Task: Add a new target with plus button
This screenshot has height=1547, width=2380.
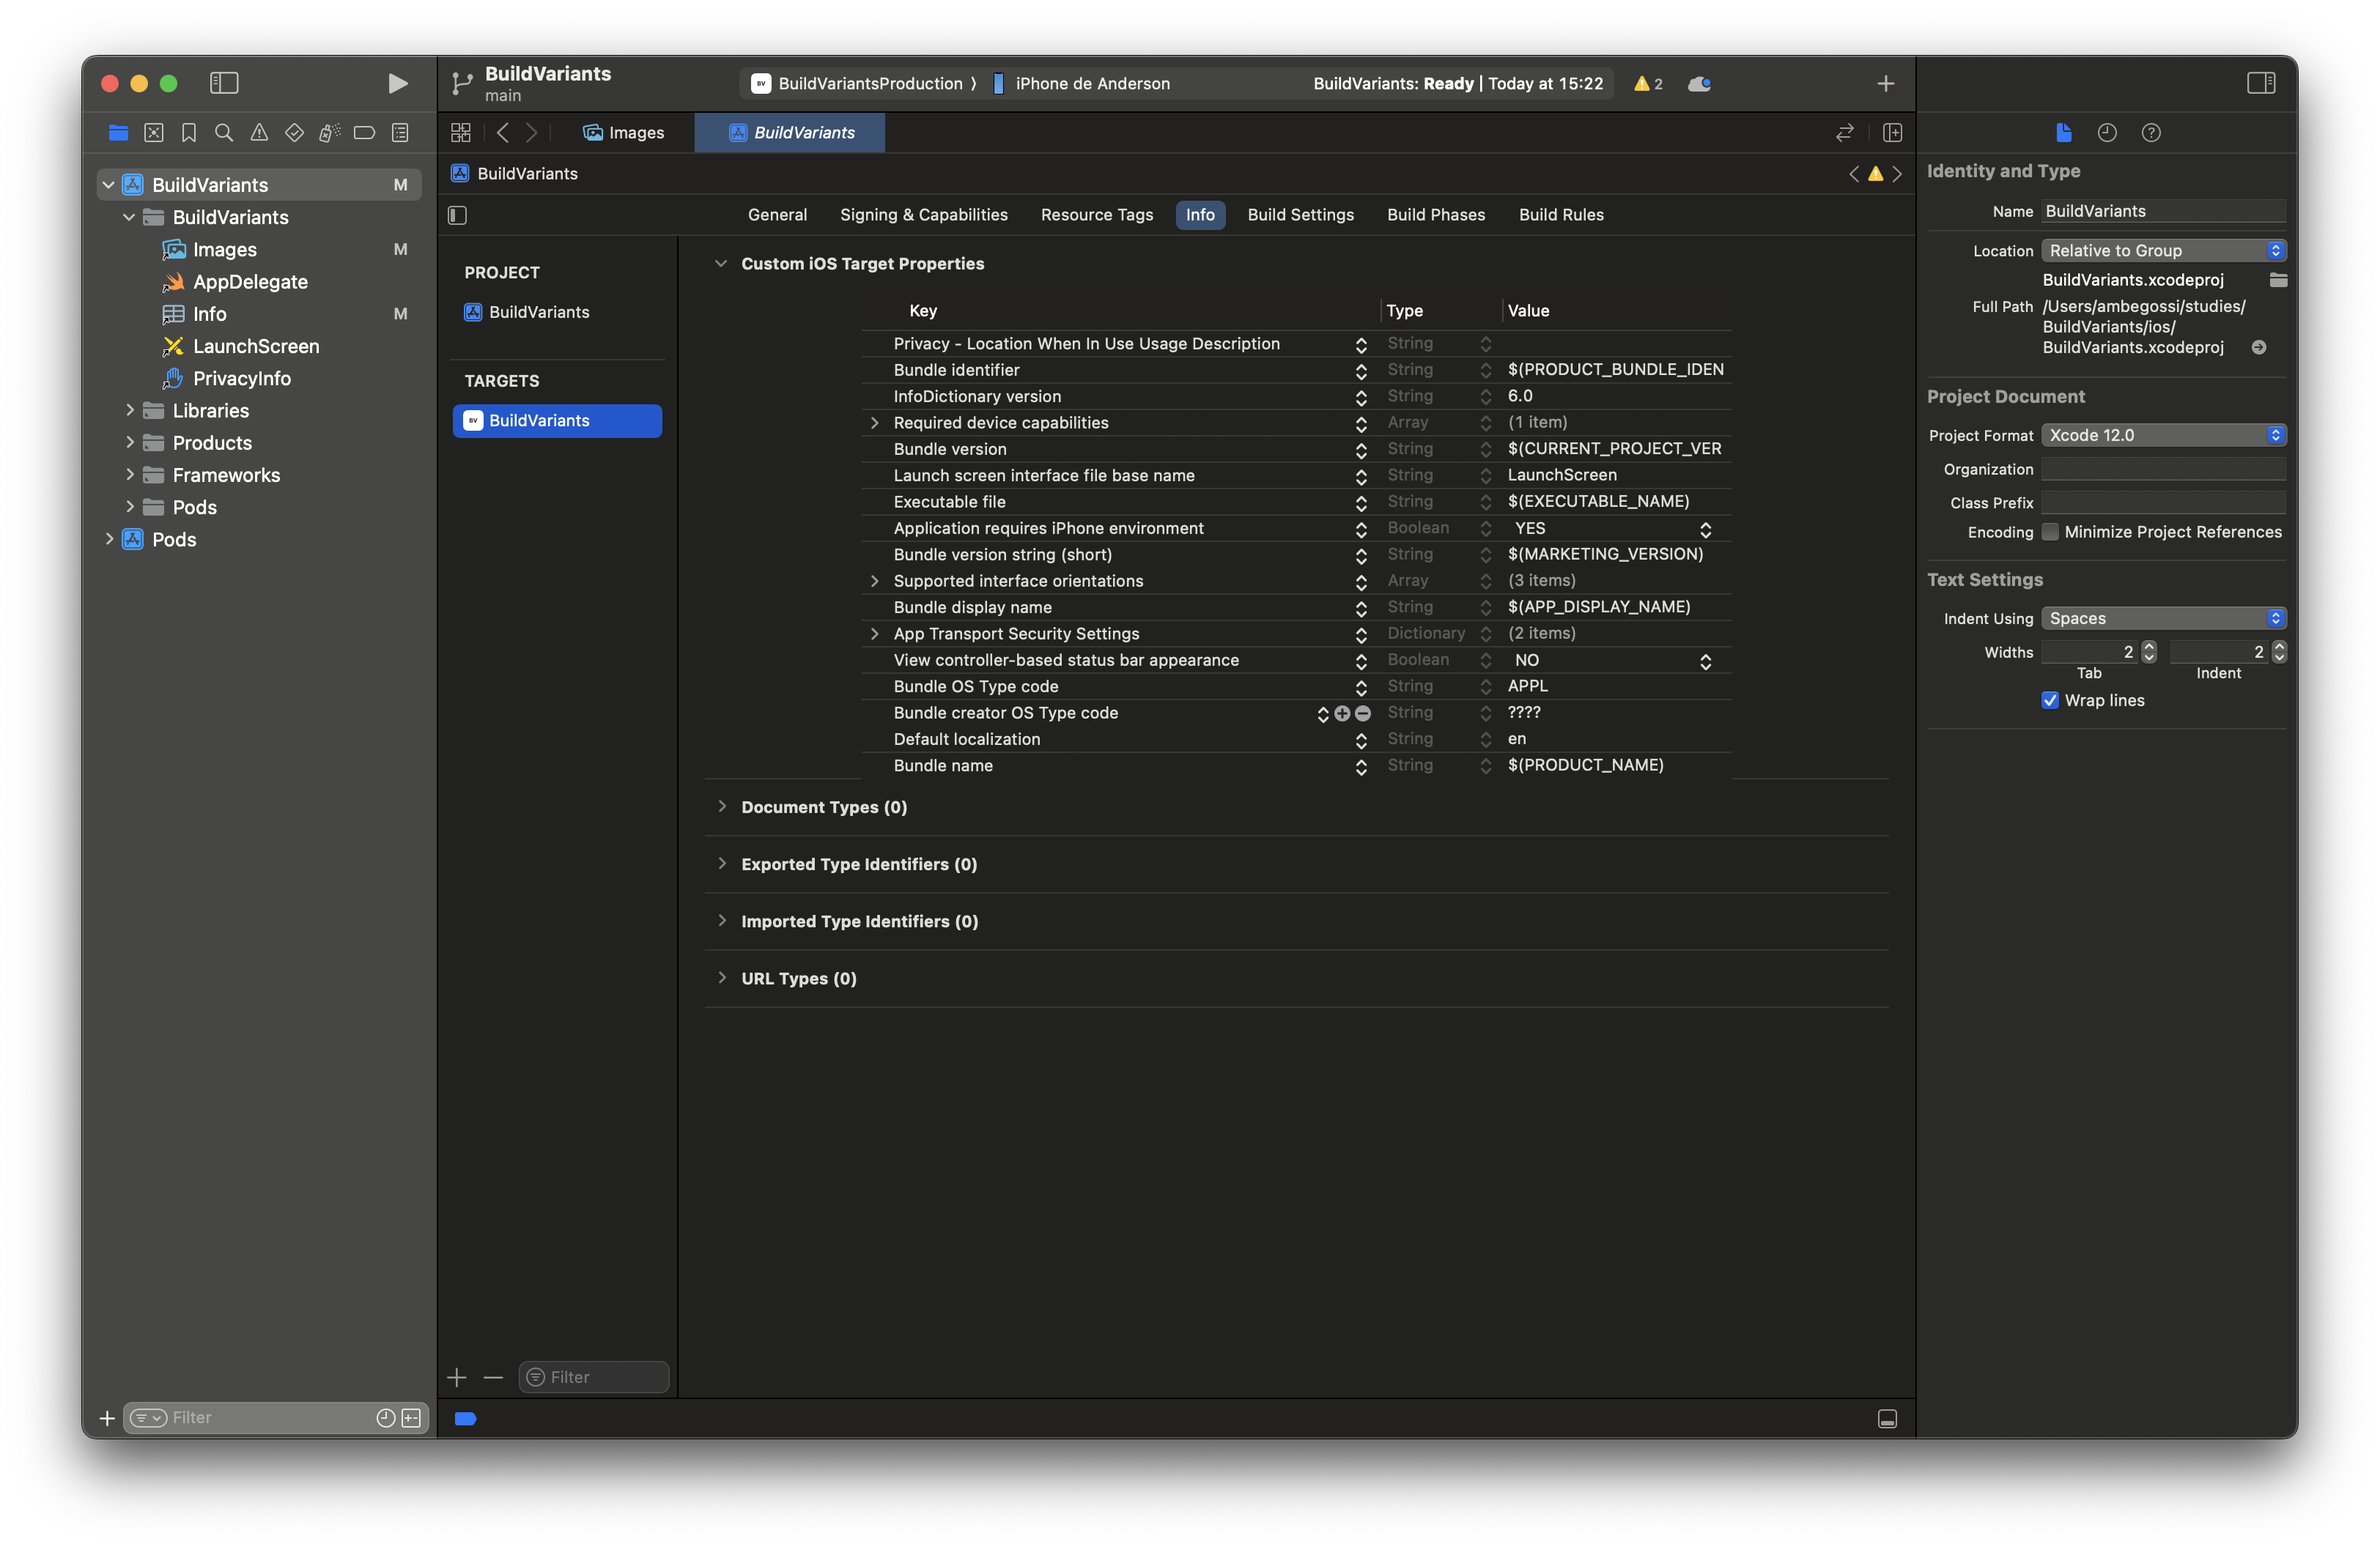Action: coord(457,1377)
